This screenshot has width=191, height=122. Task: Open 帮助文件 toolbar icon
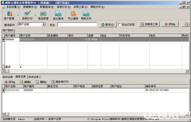(86, 15)
